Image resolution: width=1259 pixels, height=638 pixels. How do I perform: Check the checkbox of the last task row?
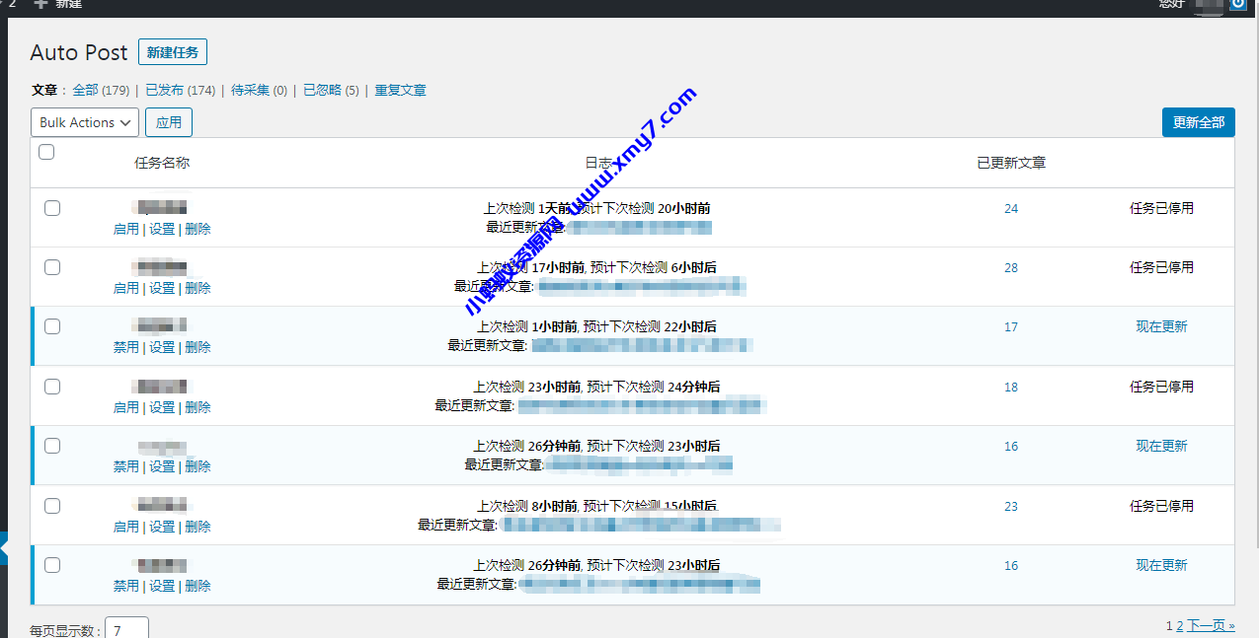coord(51,565)
